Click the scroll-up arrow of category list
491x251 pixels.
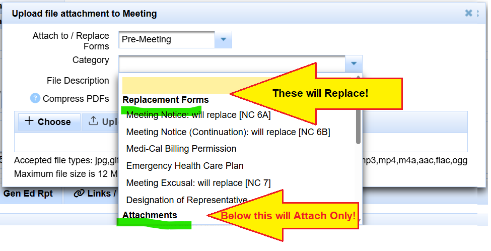(358, 77)
